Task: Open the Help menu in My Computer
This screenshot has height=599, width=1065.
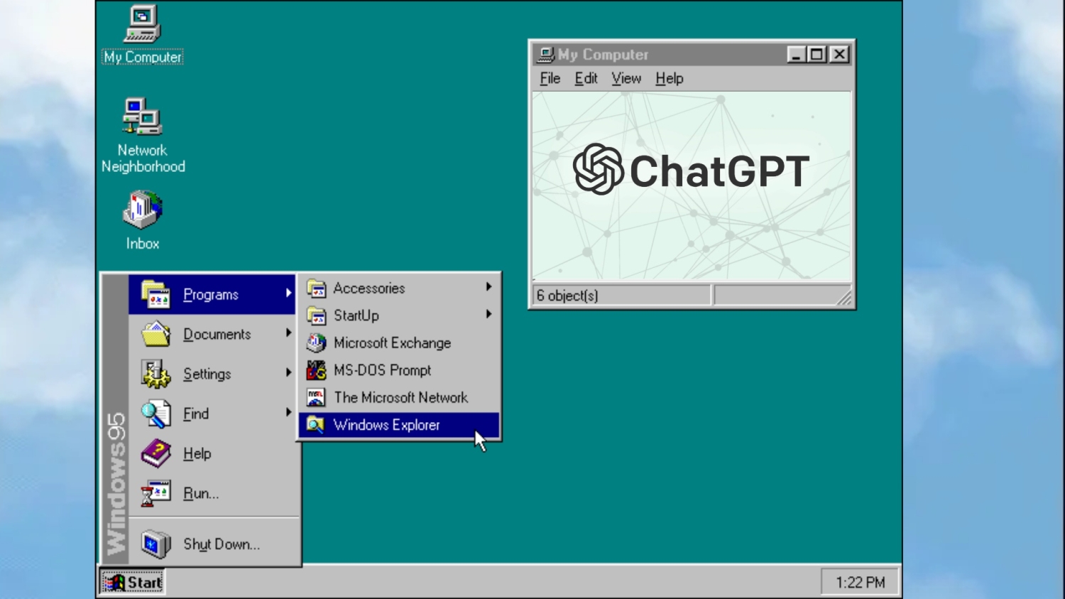Action: [x=669, y=78]
